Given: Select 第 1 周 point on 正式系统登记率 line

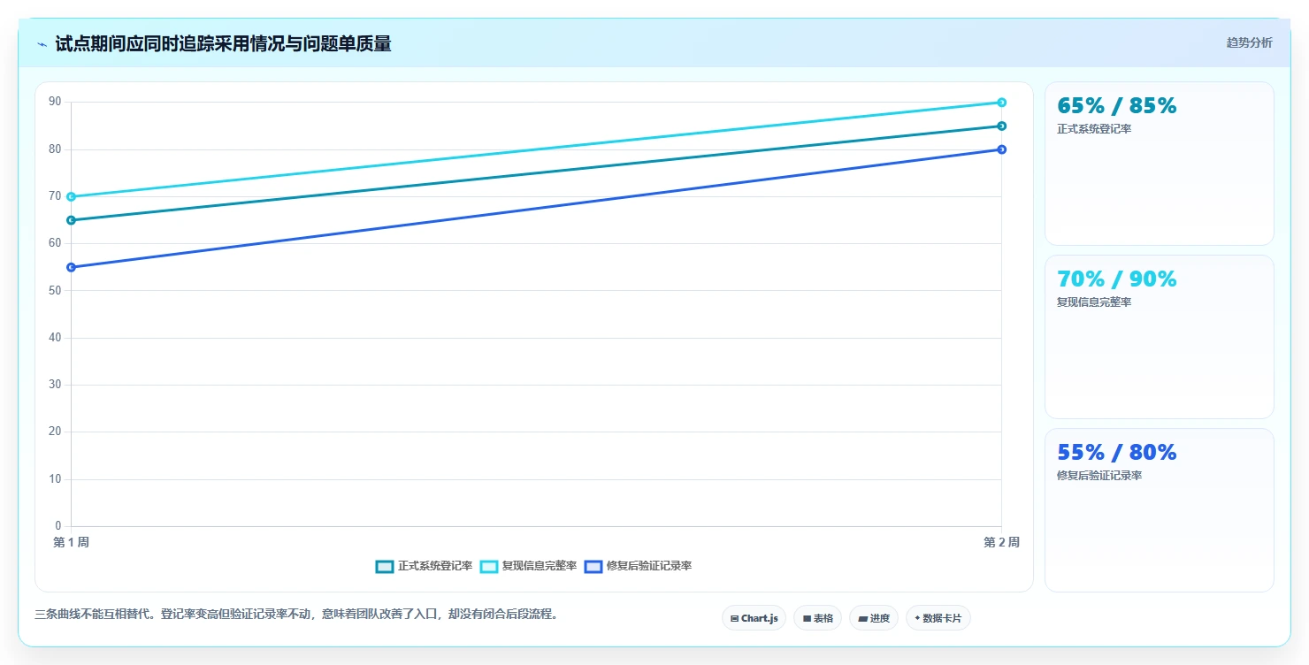Looking at the screenshot, I should (x=71, y=220).
